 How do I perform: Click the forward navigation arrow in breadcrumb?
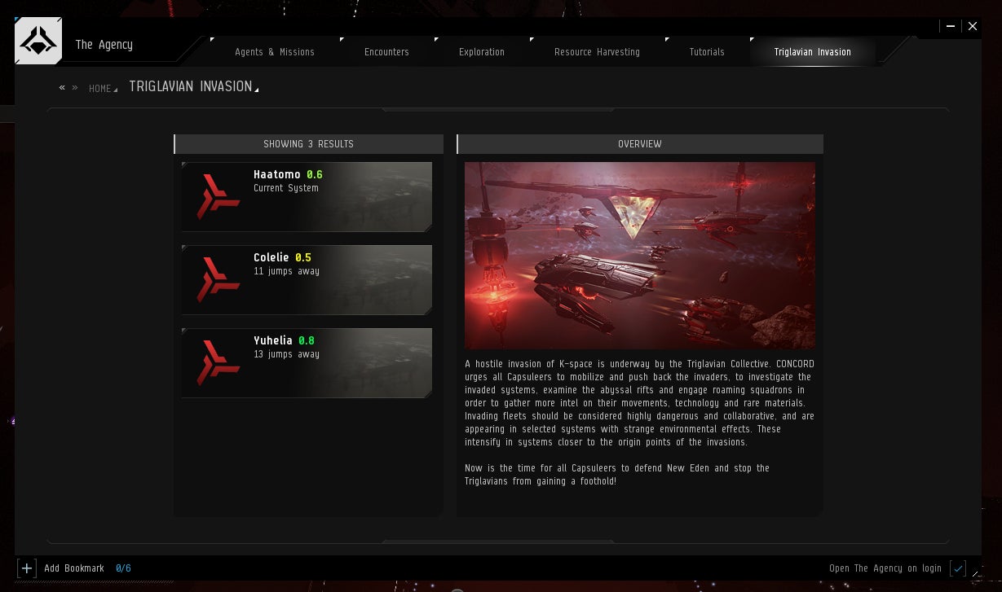(75, 87)
